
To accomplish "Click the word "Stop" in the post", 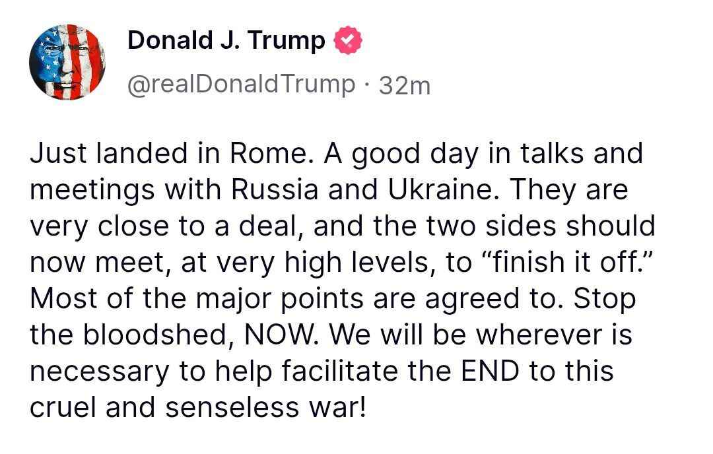I will point(604,298).
